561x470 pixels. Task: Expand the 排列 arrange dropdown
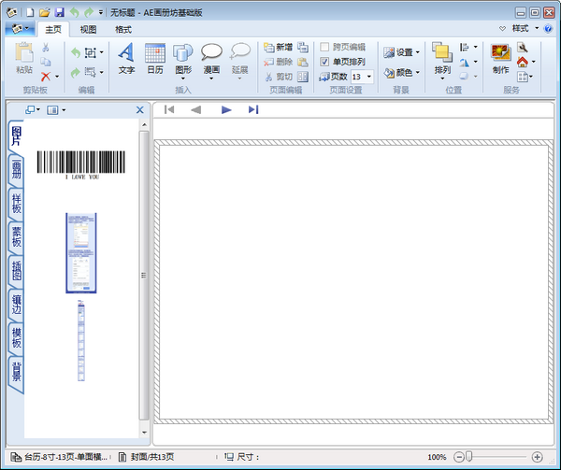click(x=441, y=79)
